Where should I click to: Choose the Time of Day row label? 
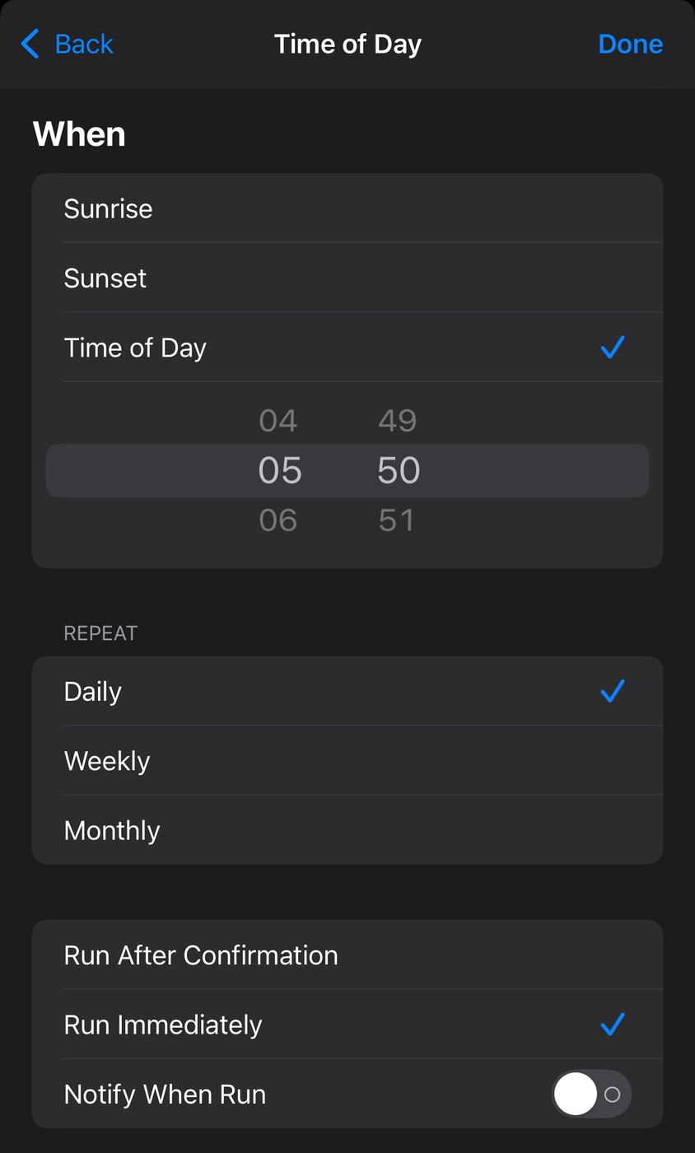pos(135,348)
